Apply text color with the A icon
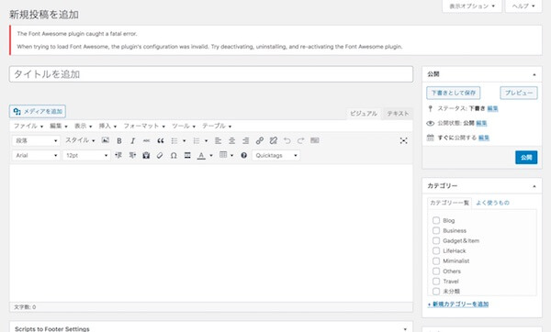The width and height of the screenshot is (551, 332). pos(201,155)
